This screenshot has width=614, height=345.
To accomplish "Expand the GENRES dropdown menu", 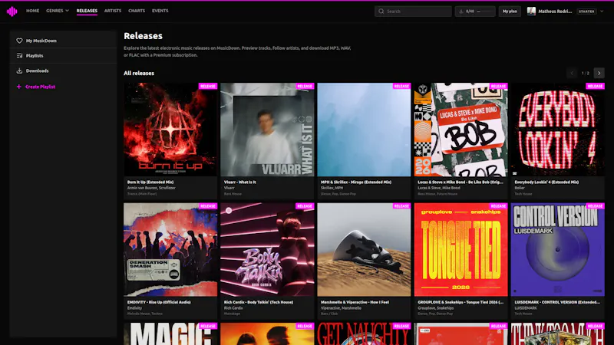I will click(x=57, y=11).
